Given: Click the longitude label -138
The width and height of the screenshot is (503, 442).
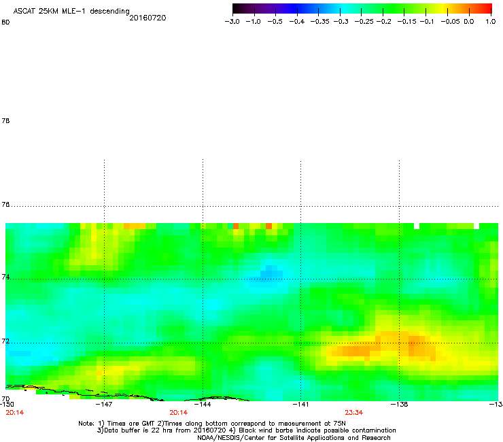Looking at the screenshot, I should coord(399,404).
